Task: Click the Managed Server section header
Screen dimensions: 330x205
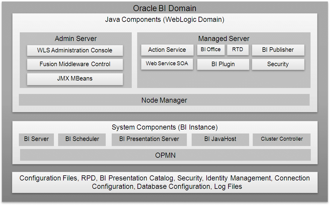Action: click(223, 39)
